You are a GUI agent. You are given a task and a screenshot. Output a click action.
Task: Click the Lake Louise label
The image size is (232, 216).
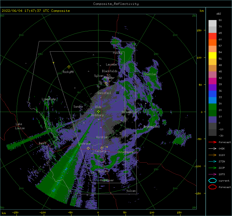tap(20, 126)
